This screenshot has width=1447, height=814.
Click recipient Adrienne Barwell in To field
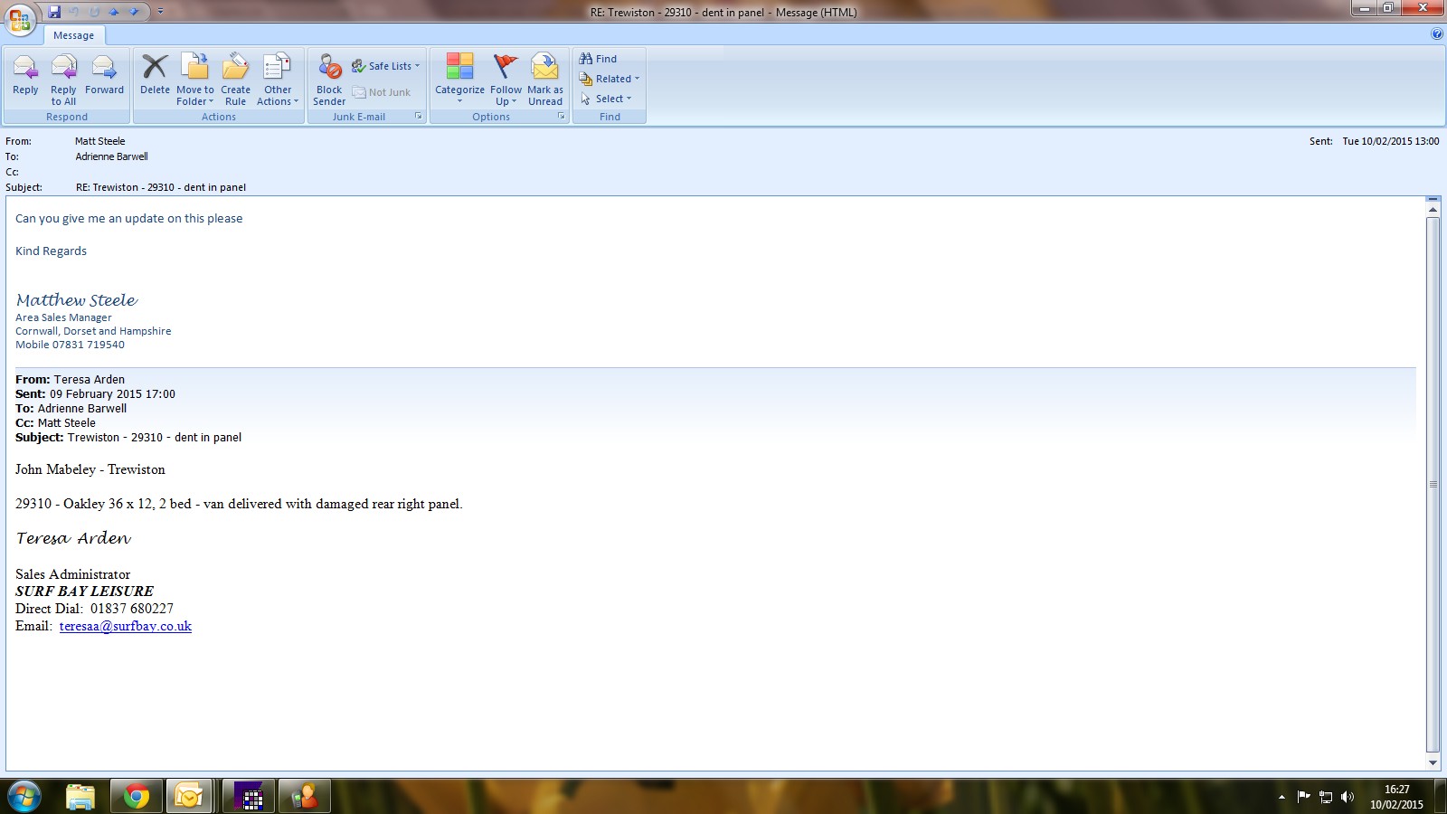(111, 156)
